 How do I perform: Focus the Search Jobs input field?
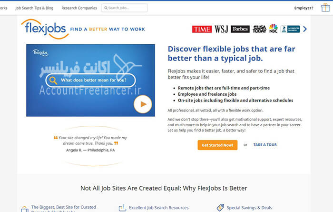(x=124, y=8)
